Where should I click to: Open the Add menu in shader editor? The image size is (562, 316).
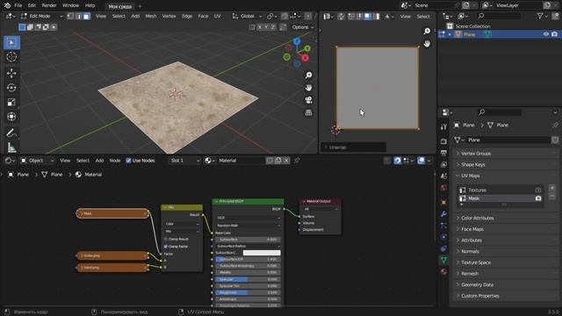(99, 161)
